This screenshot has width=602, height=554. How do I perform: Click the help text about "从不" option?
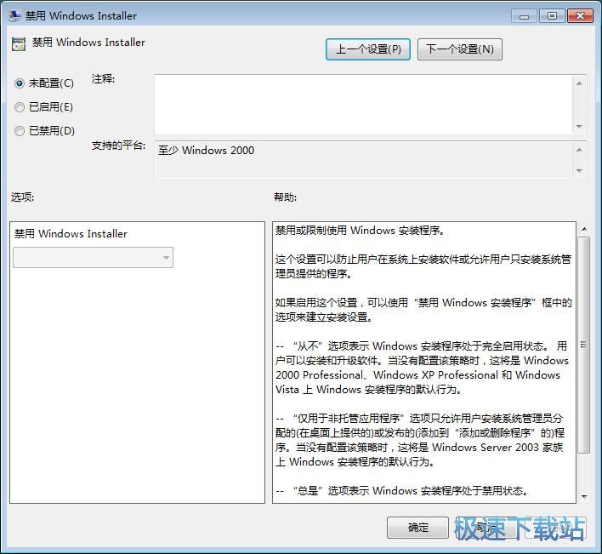click(x=422, y=368)
